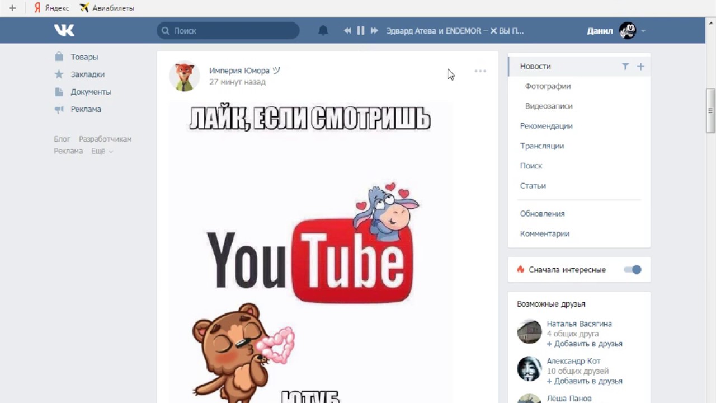Screen dimensions: 716x403
Task: Open the VK logo home page
Action: pyautogui.click(x=64, y=30)
